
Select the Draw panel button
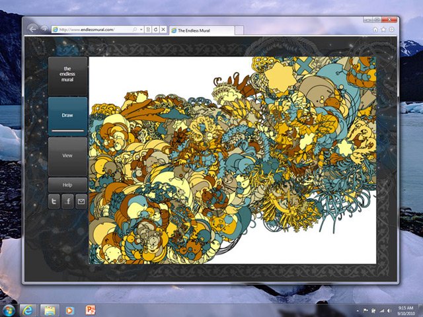point(67,116)
